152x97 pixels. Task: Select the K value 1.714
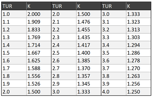pos(39,45)
